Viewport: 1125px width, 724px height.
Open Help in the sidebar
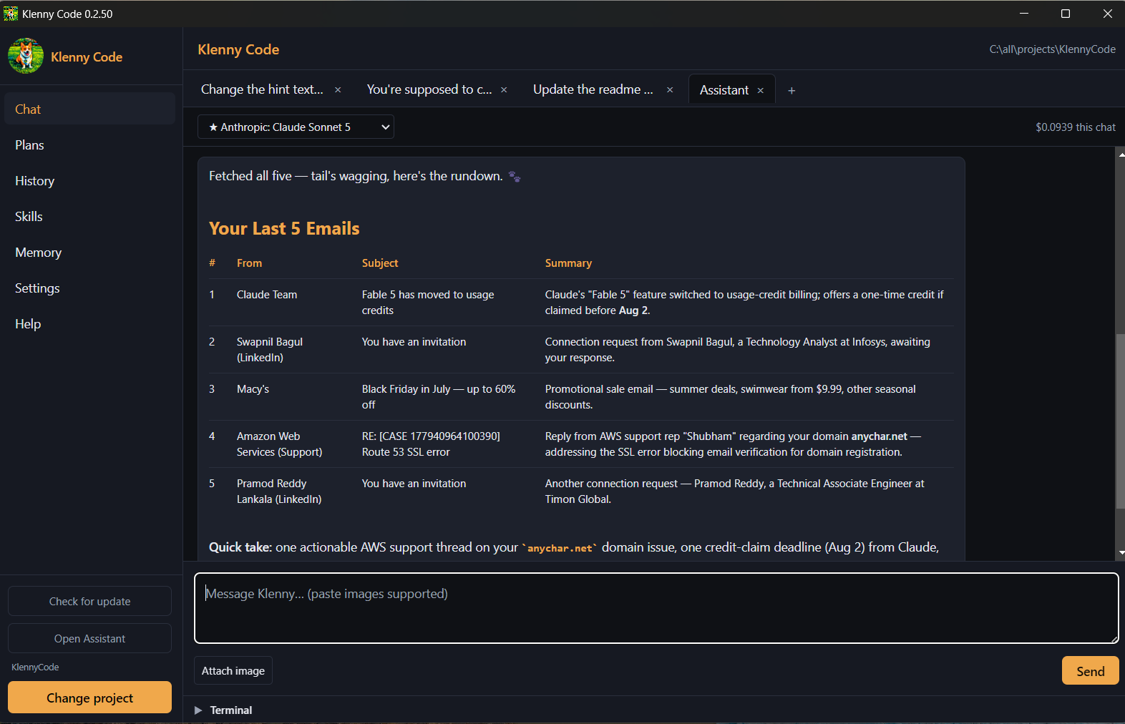coord(89,323)
